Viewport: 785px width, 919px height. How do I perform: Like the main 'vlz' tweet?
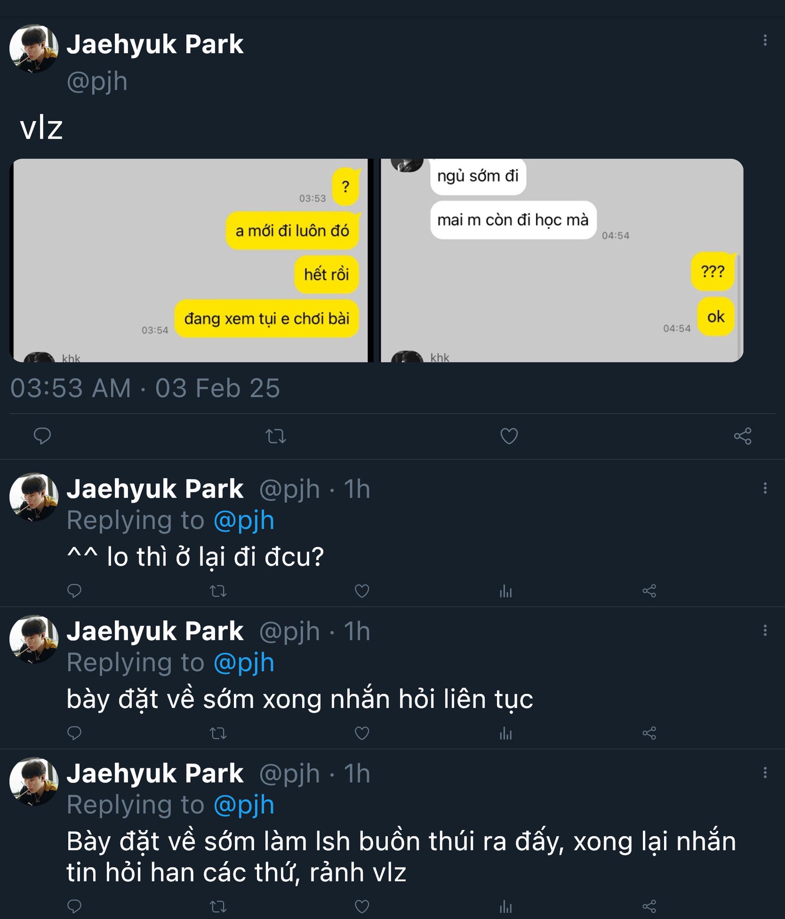coord(509,436)
